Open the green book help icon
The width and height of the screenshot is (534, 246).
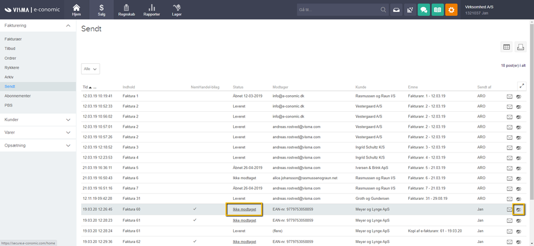pos(437,10)
